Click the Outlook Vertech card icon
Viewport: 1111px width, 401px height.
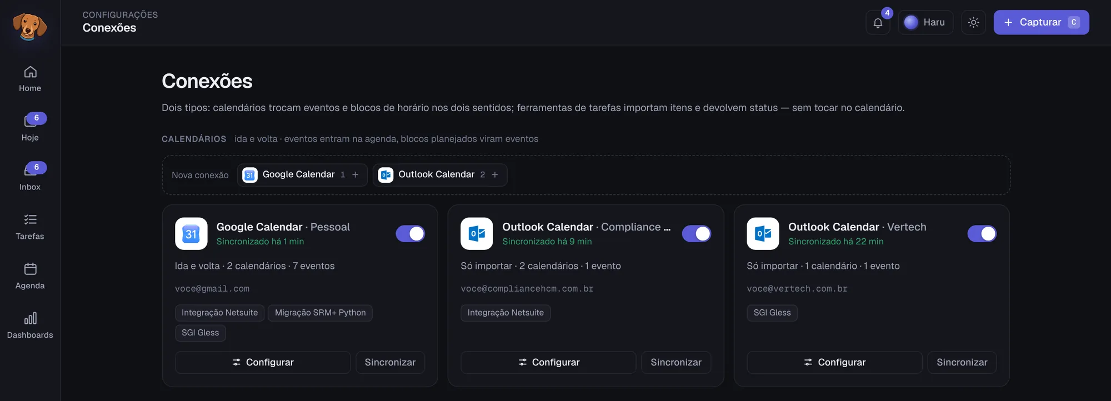tap(763, 234)
